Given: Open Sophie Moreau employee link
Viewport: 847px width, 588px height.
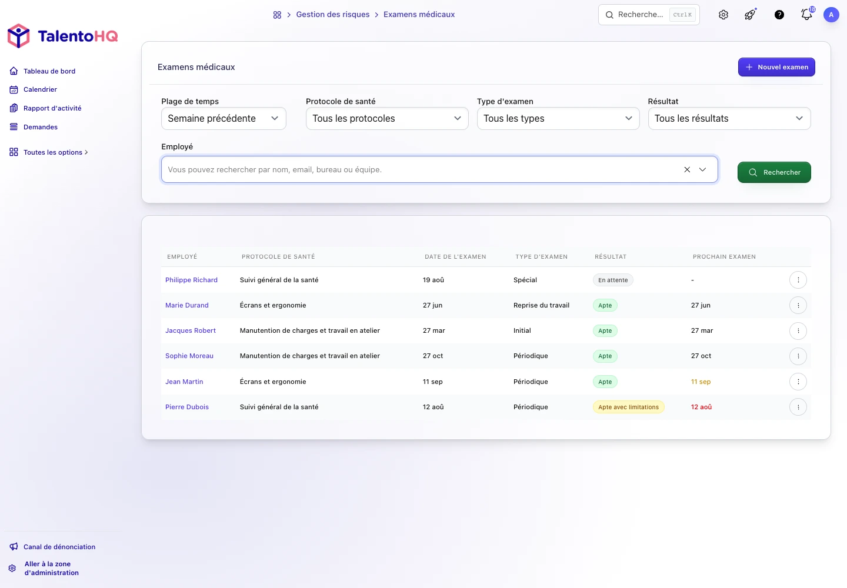Looking at the screenshot, I should coord(189,356).
